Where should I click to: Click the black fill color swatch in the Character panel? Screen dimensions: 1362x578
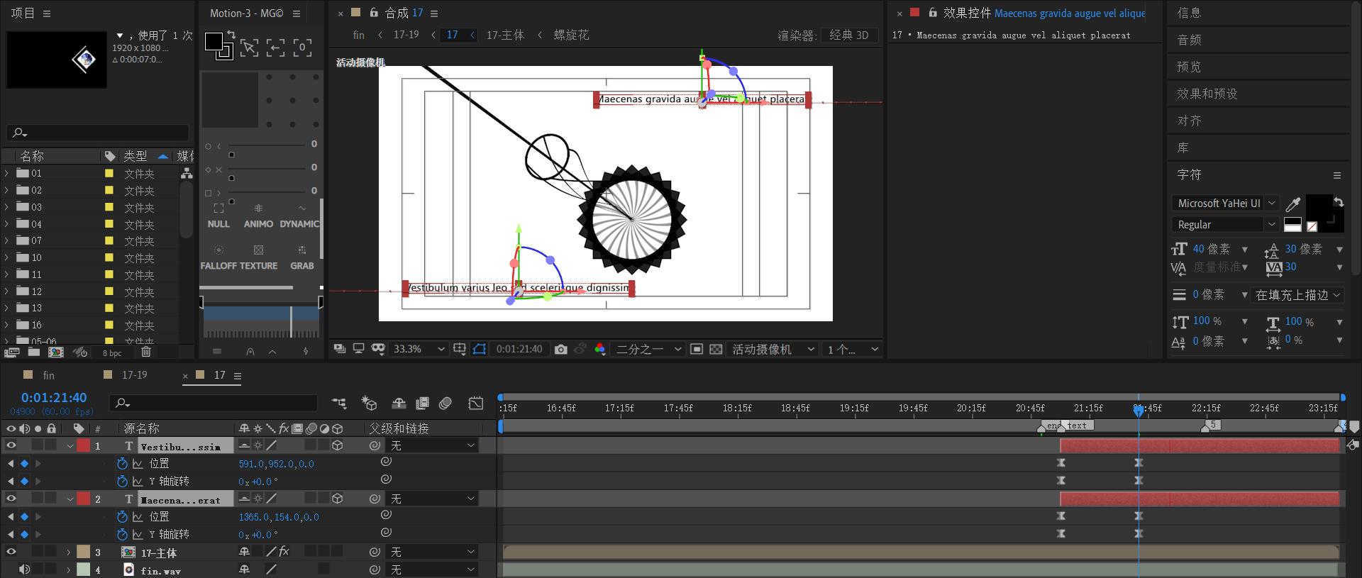[1319, 207]
